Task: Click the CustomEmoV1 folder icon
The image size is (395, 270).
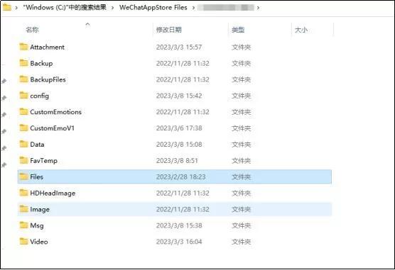Action: (x=23, y=128)
